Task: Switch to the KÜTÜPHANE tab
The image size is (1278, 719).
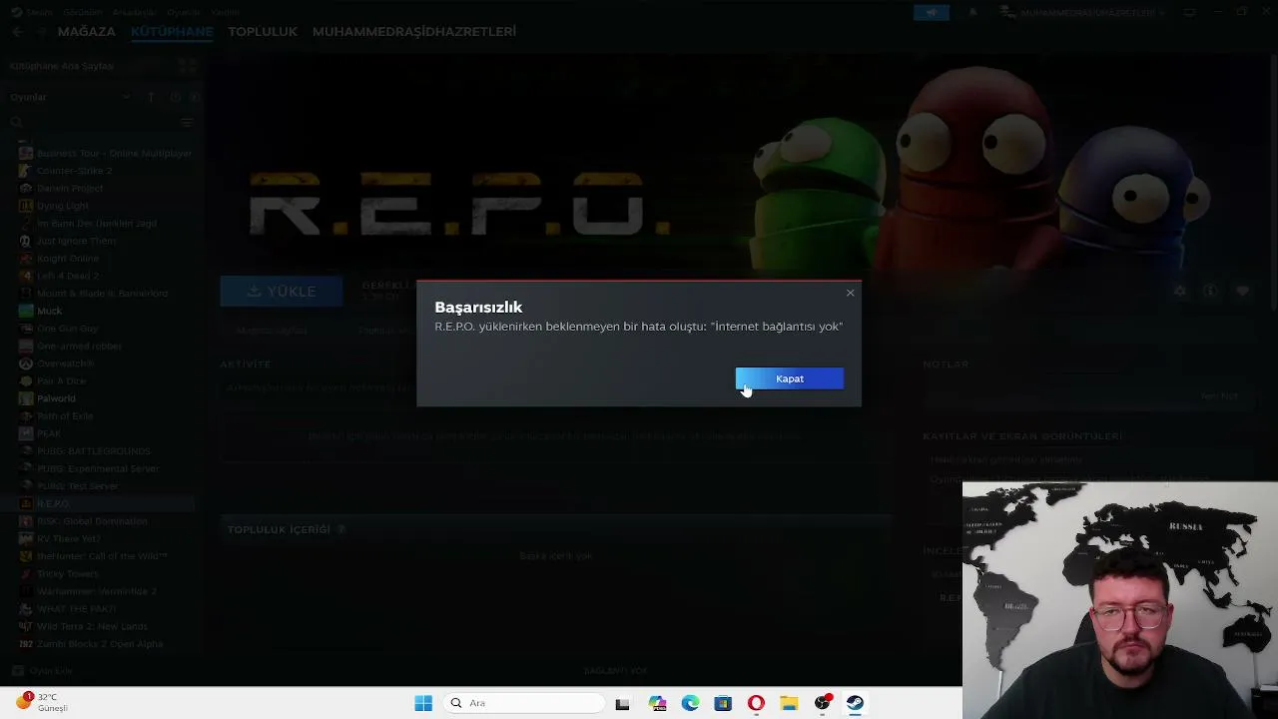Action: click(x=172, y=32)
